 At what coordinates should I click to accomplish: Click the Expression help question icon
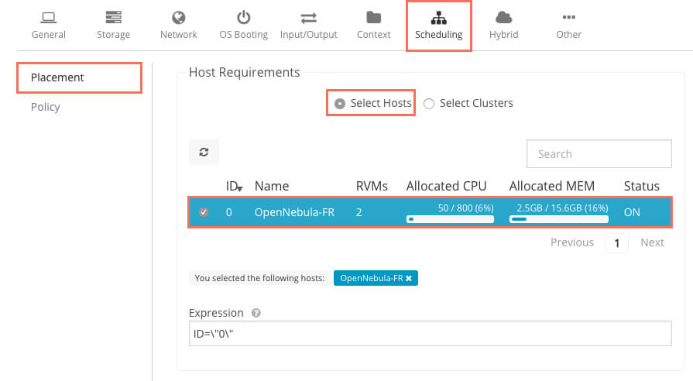256,314
